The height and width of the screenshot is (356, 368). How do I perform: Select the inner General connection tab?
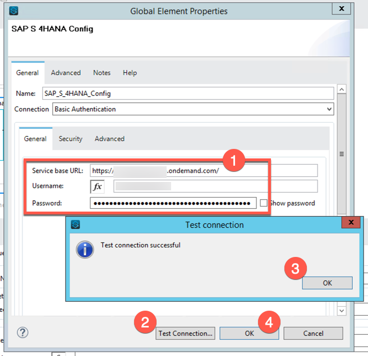pyautogui.click(x=35, y=139)
